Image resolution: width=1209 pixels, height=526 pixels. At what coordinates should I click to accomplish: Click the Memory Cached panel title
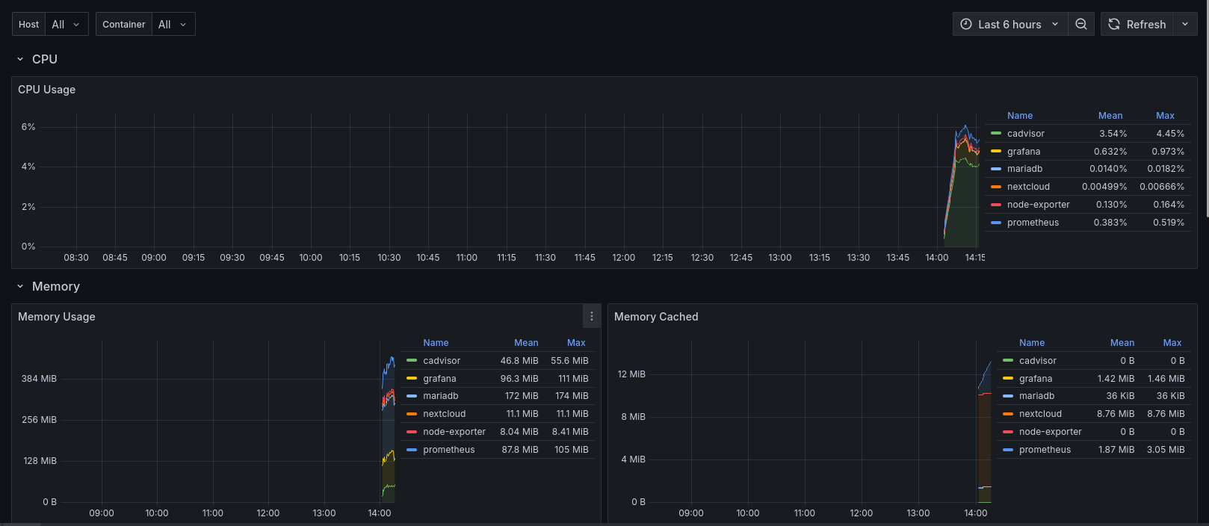click(x=655, y=317)
